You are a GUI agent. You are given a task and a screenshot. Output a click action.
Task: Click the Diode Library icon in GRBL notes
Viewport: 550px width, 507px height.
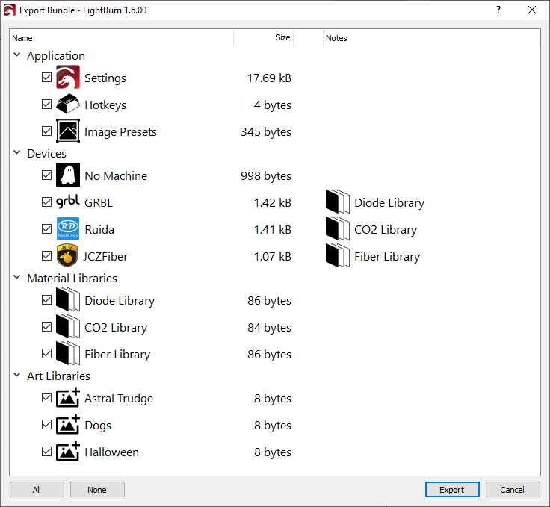coord(338,202)
